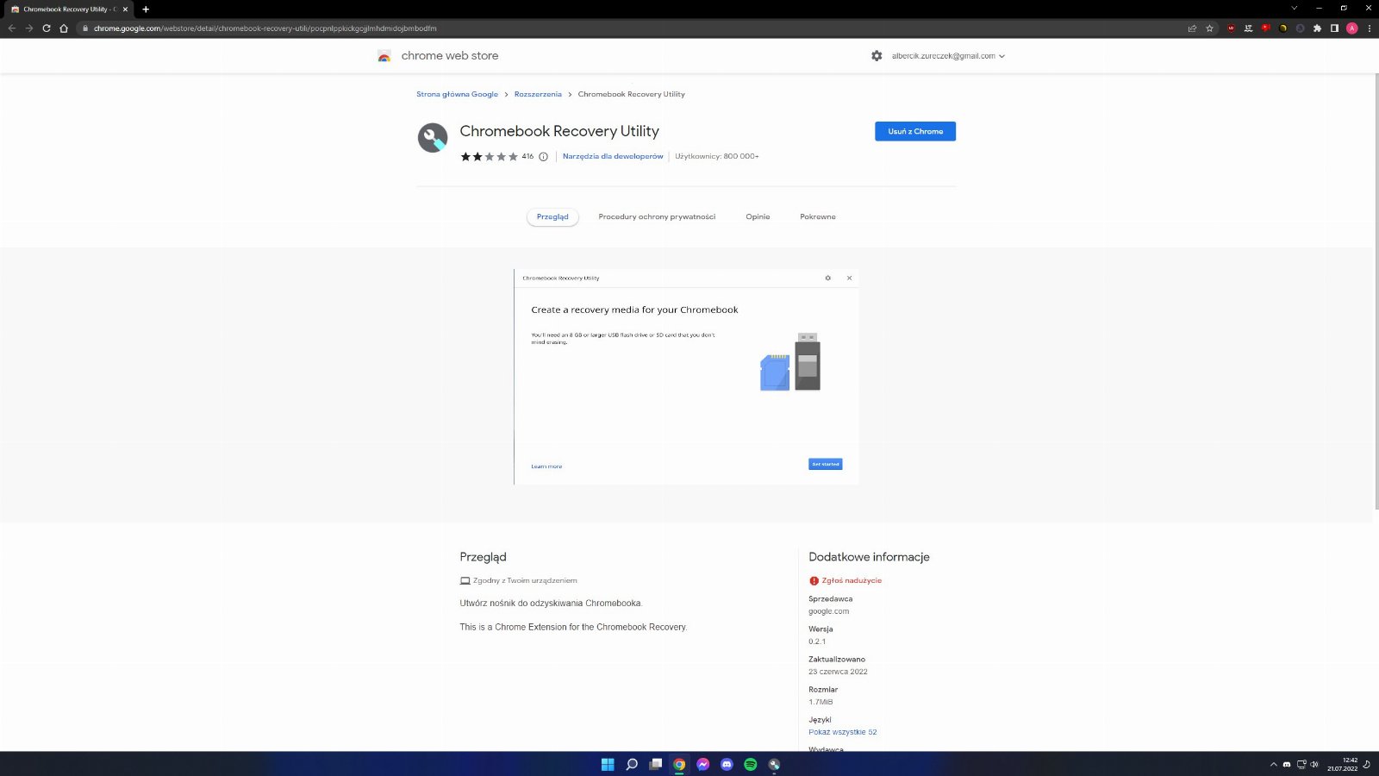Screen dimensions: 1379x776
Task: Open Recovery Utility app on the taskbar
Action: click(x=775, y=764)
